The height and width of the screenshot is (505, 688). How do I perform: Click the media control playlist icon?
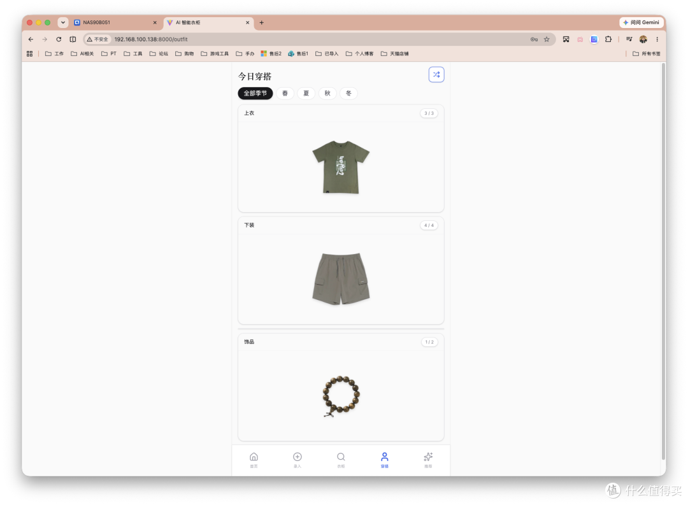coord(629,39)
